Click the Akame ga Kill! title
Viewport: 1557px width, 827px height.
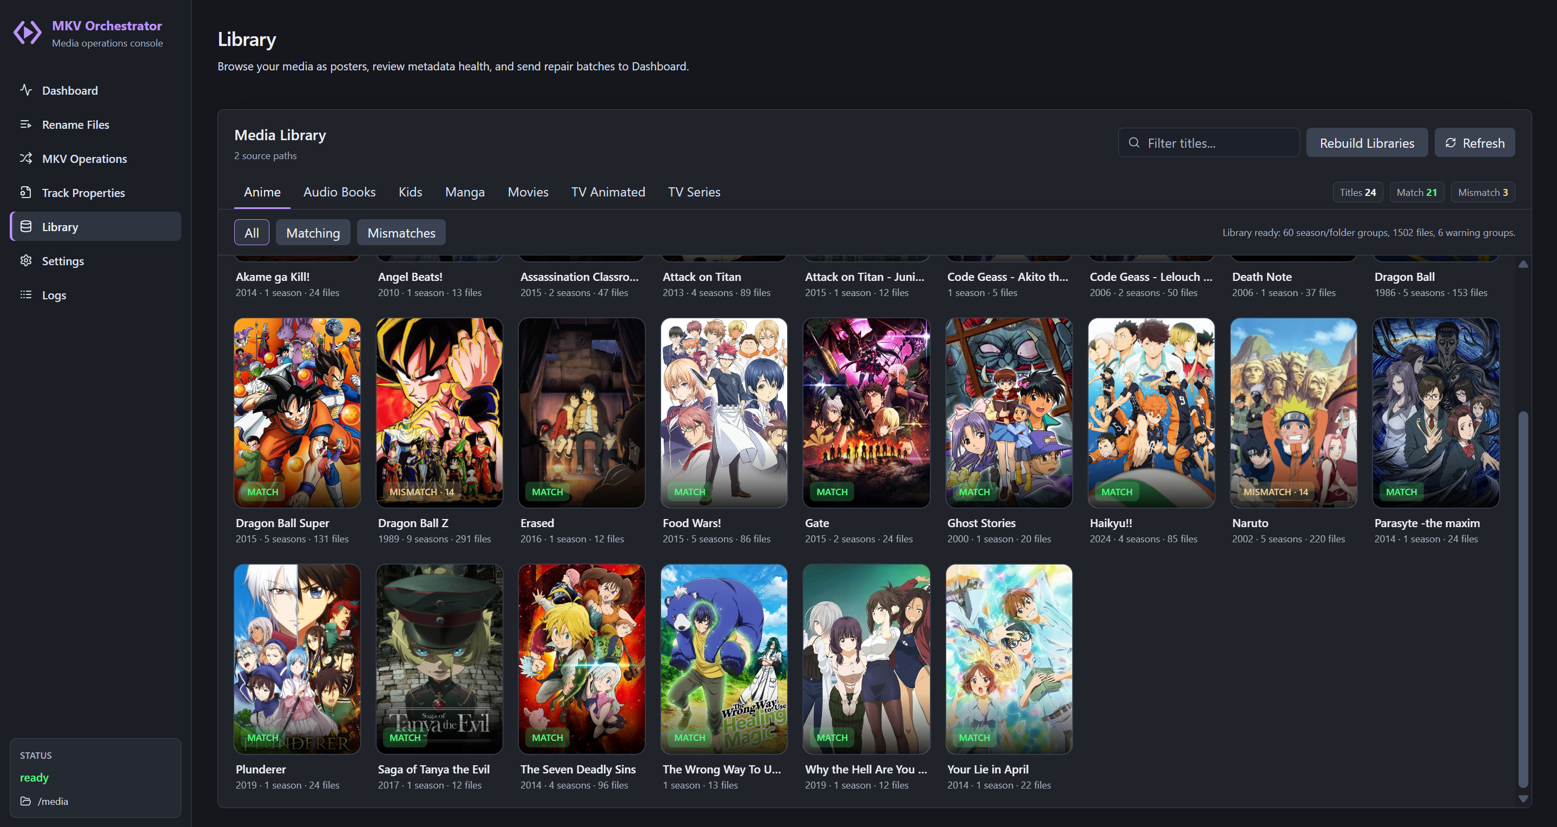pyautogui.click(x=273, y=277)
